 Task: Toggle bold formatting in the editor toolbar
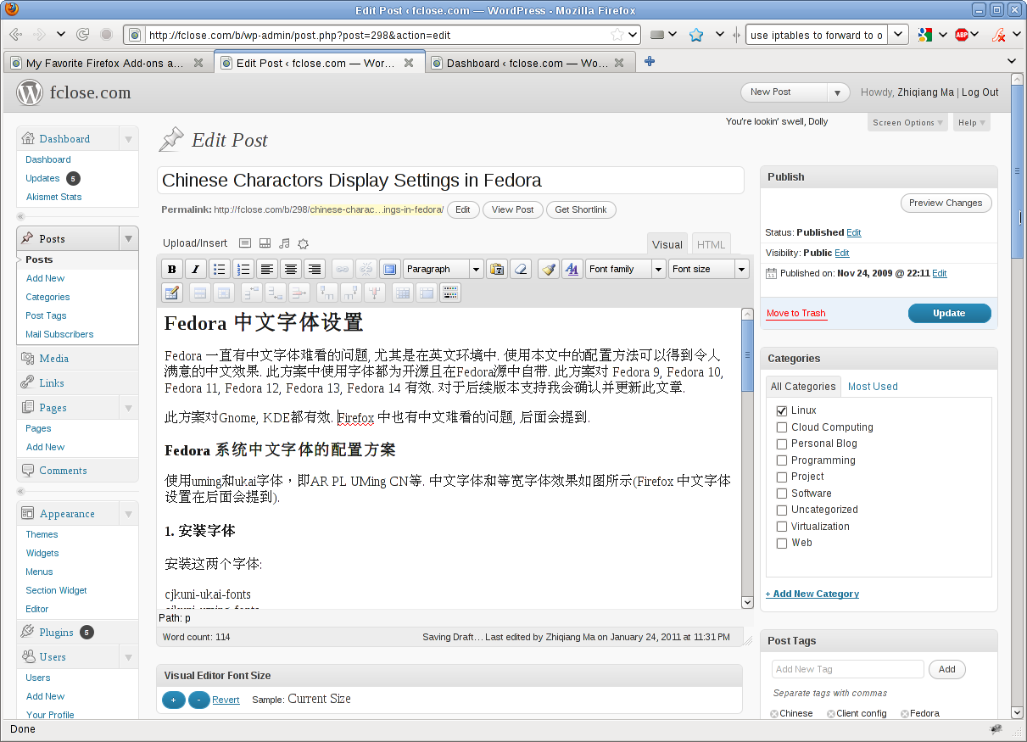[172, 269]
